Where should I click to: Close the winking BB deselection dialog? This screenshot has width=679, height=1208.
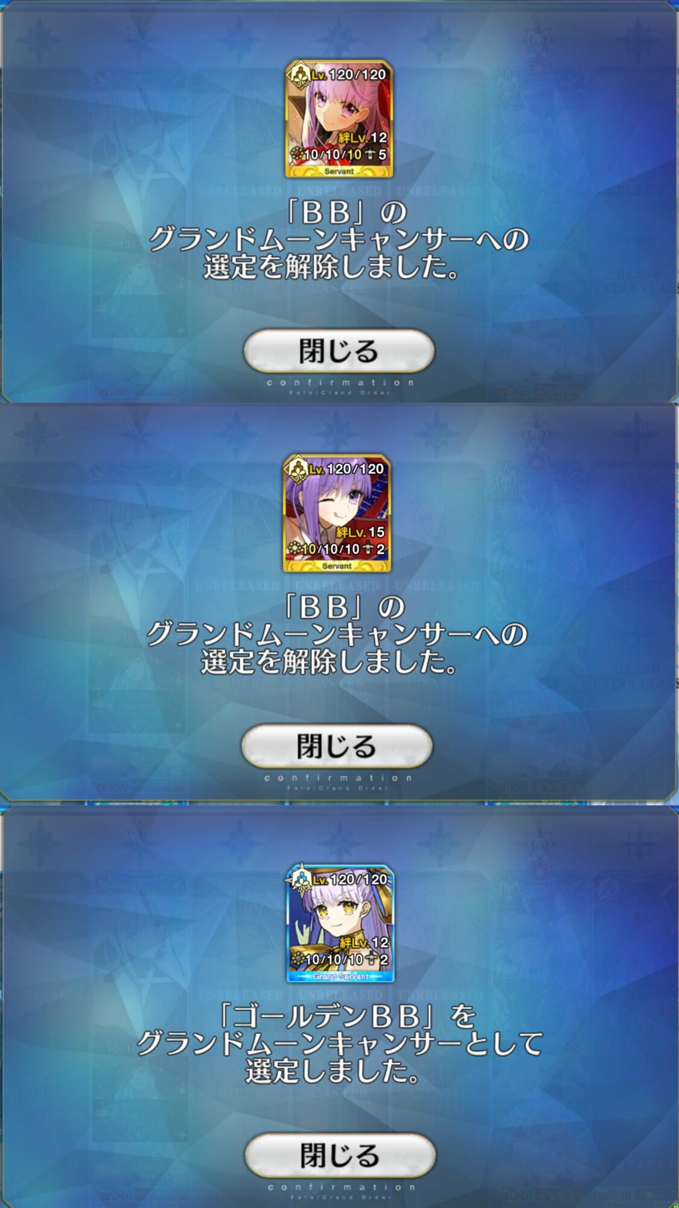click(x=337, y=746)
